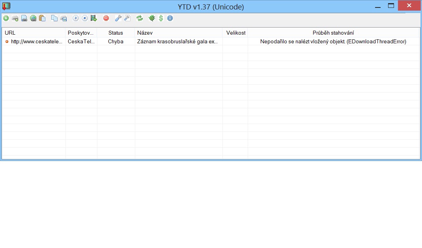Click the green refresh arrows icon
The image size is (422, 248).
(139, 18)
